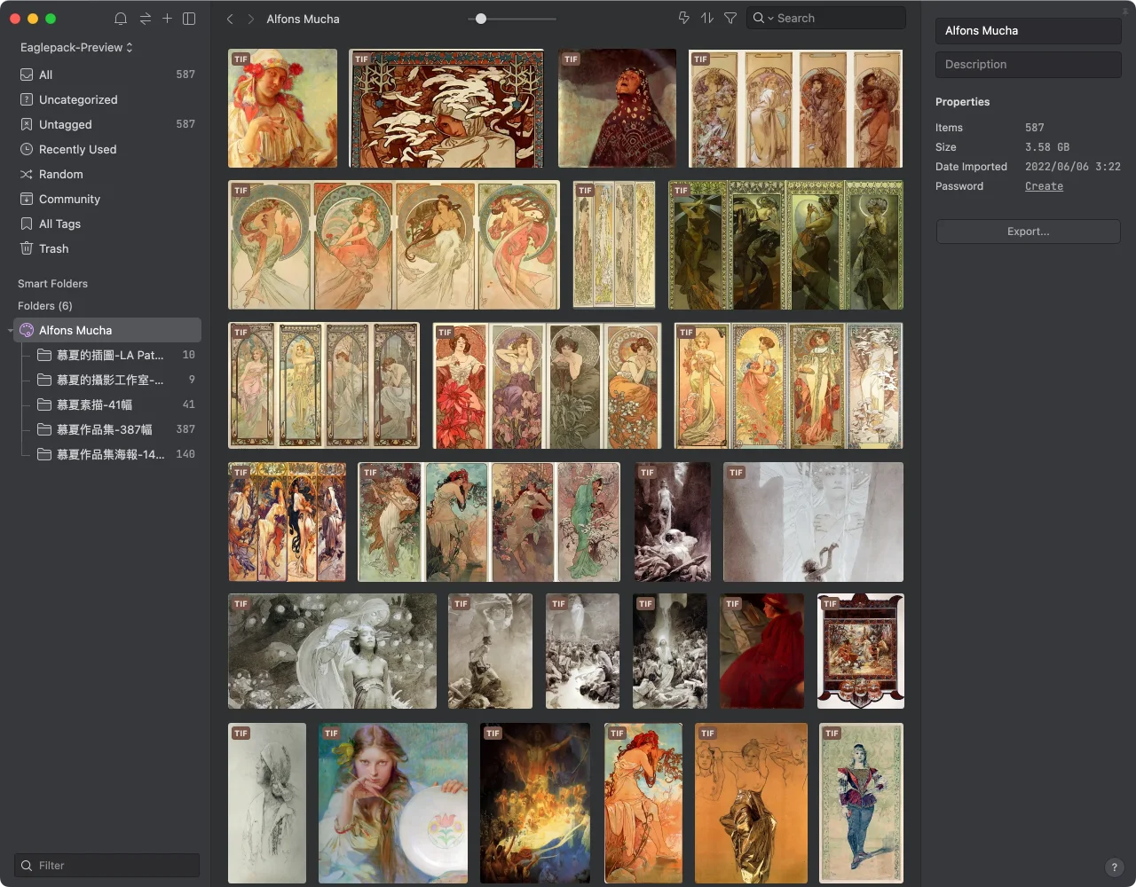This screenshot has width=1136, height=887.
Task: Open Recently Used in sidebar
Action: [x=107, y=149]
